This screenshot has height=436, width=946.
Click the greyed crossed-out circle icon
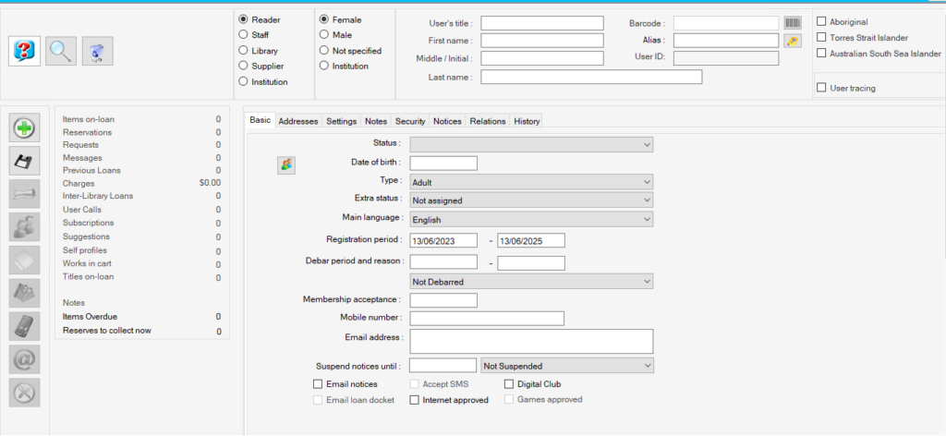coord(25,394)
